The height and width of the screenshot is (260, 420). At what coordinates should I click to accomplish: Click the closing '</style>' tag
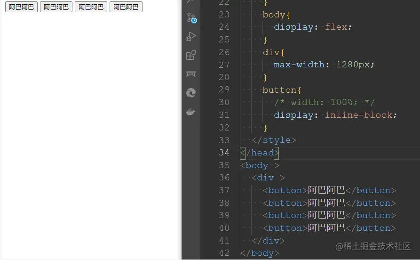point(274,140)
